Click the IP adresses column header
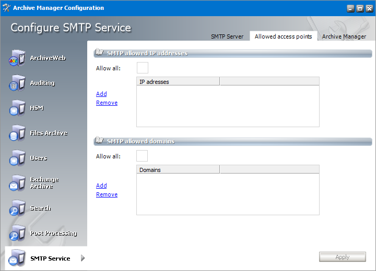Viewport: 376px width, 271px height. click(x=178, y=81)
